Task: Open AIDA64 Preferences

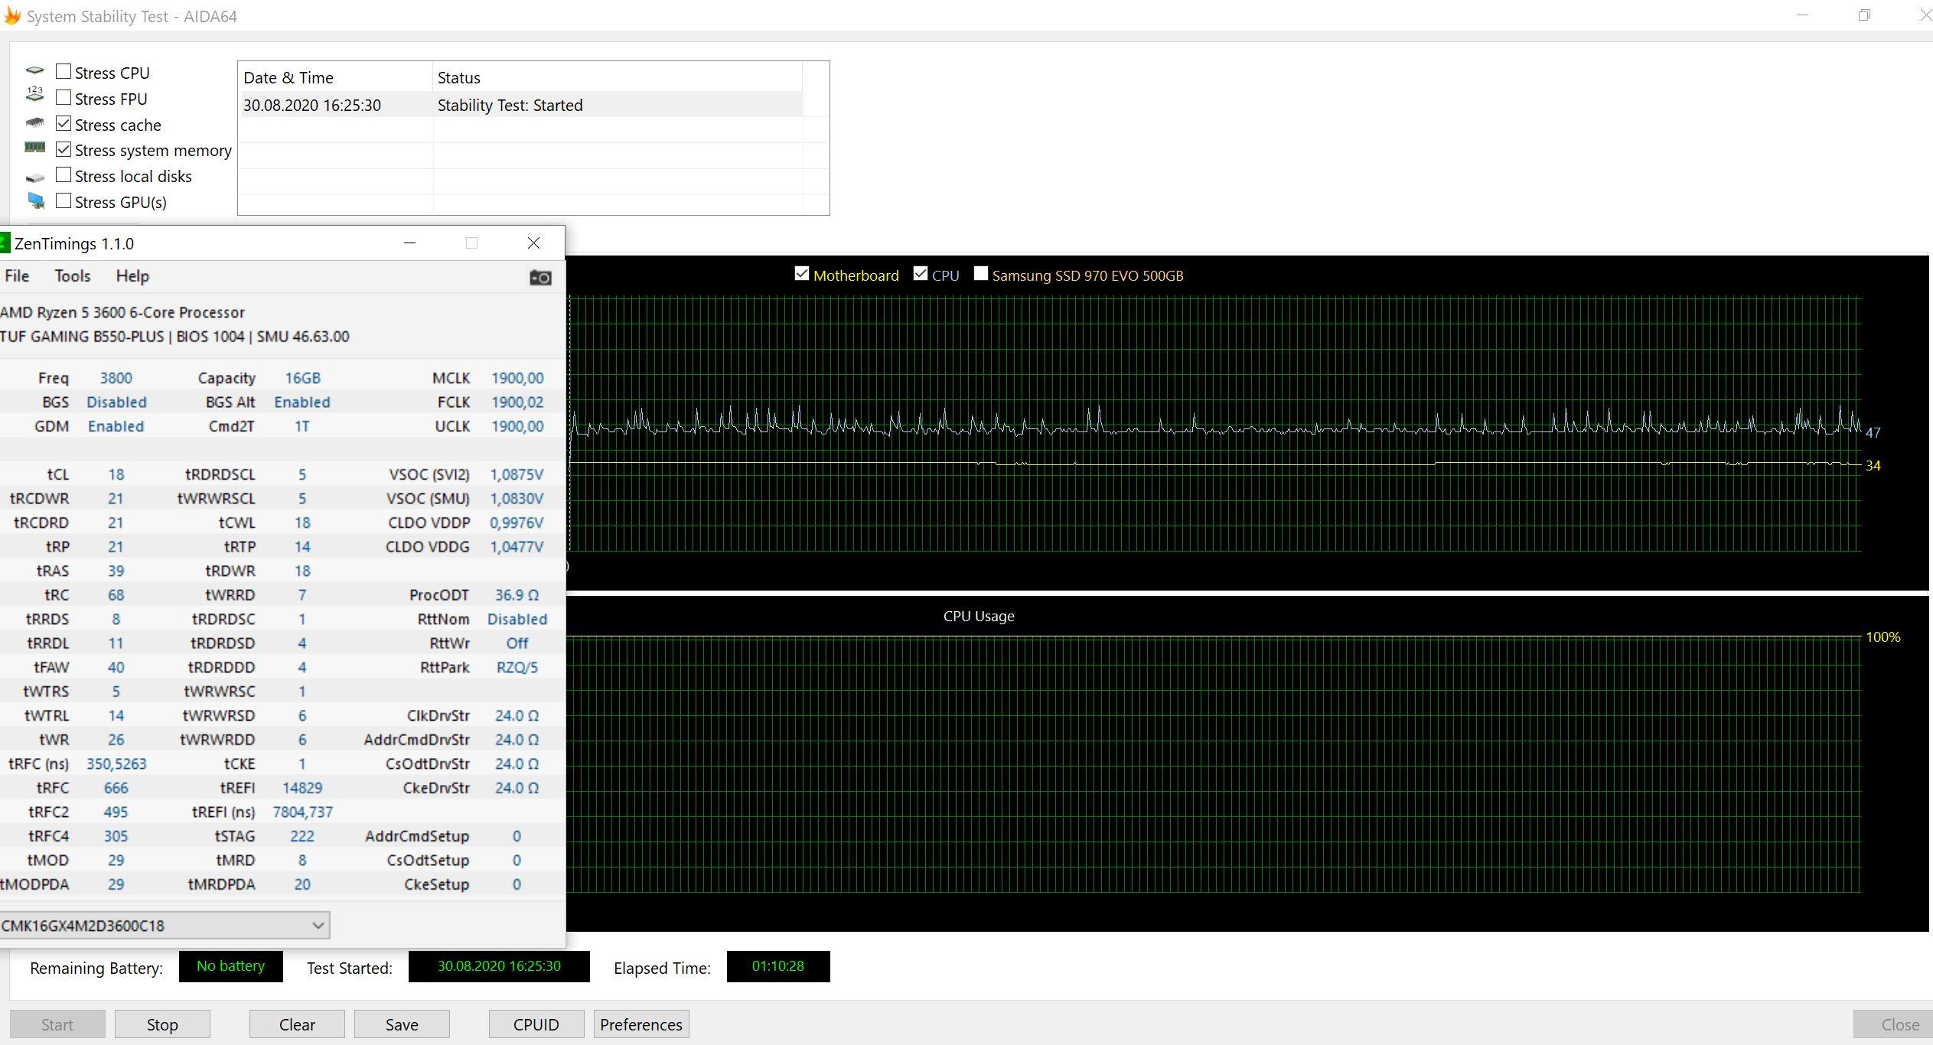Action: pos(641,1024)
